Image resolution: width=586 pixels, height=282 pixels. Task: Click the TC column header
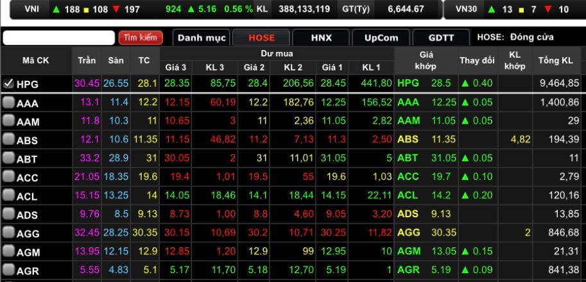[x=144, y=60]
